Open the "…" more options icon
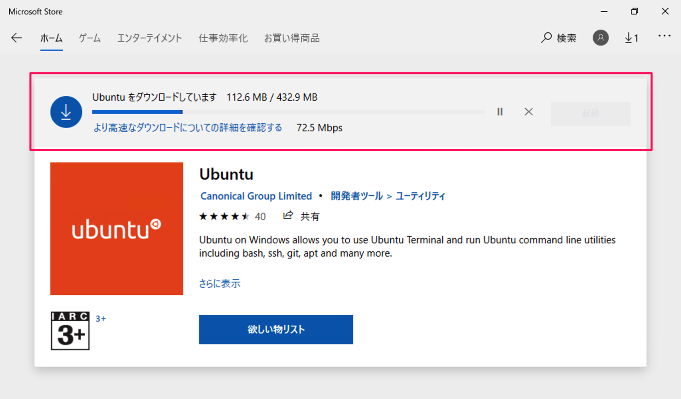 point(664,37)
